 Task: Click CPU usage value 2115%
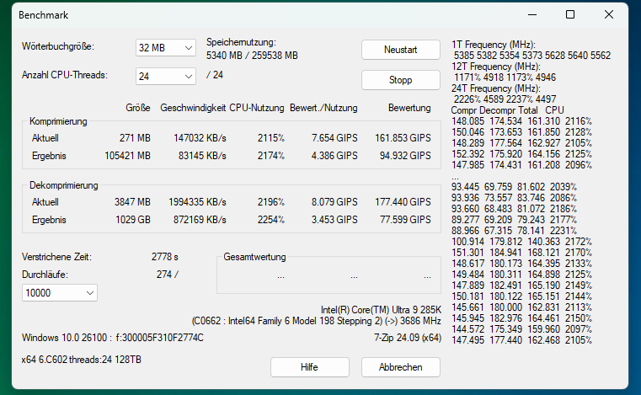click(x=271, y=138)
